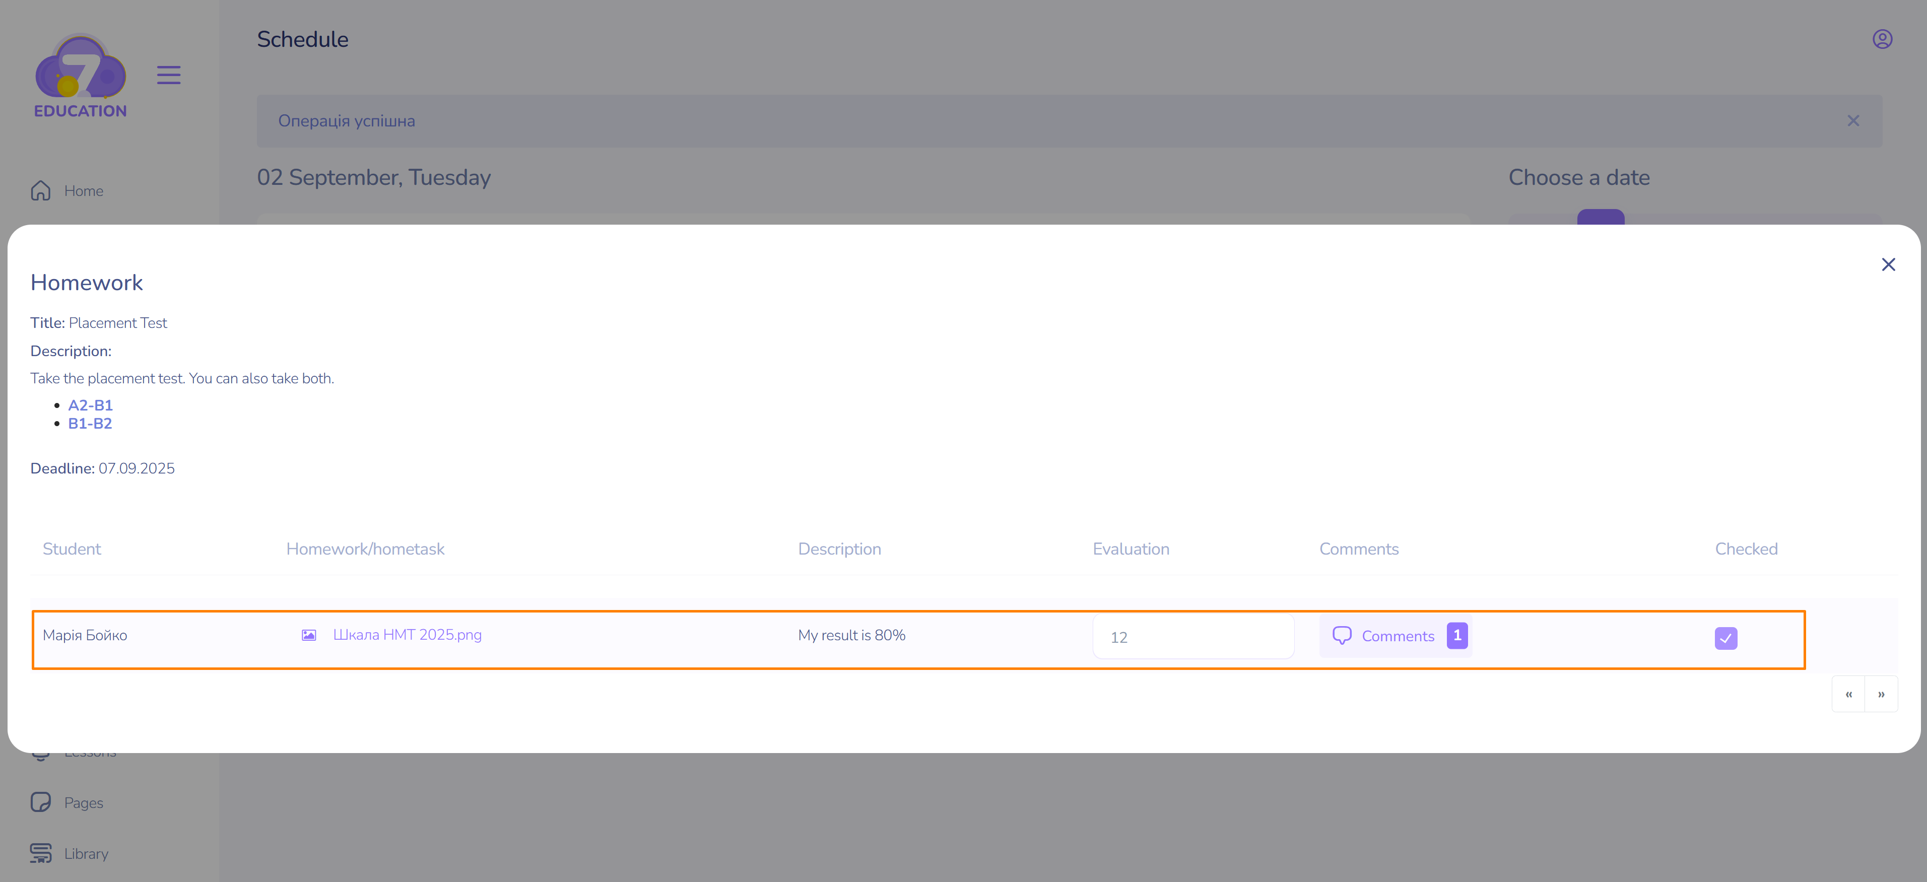Uncheck the Checked box for Марія Бойко
The image size is (1927, 882).
tap(1726, 638)
